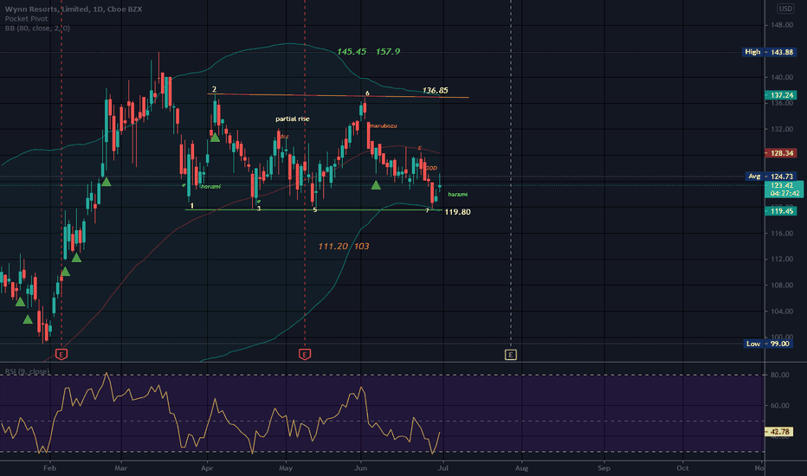Click the Low 99.00 price label
The image size is (807, 476).
pos(769,344)
